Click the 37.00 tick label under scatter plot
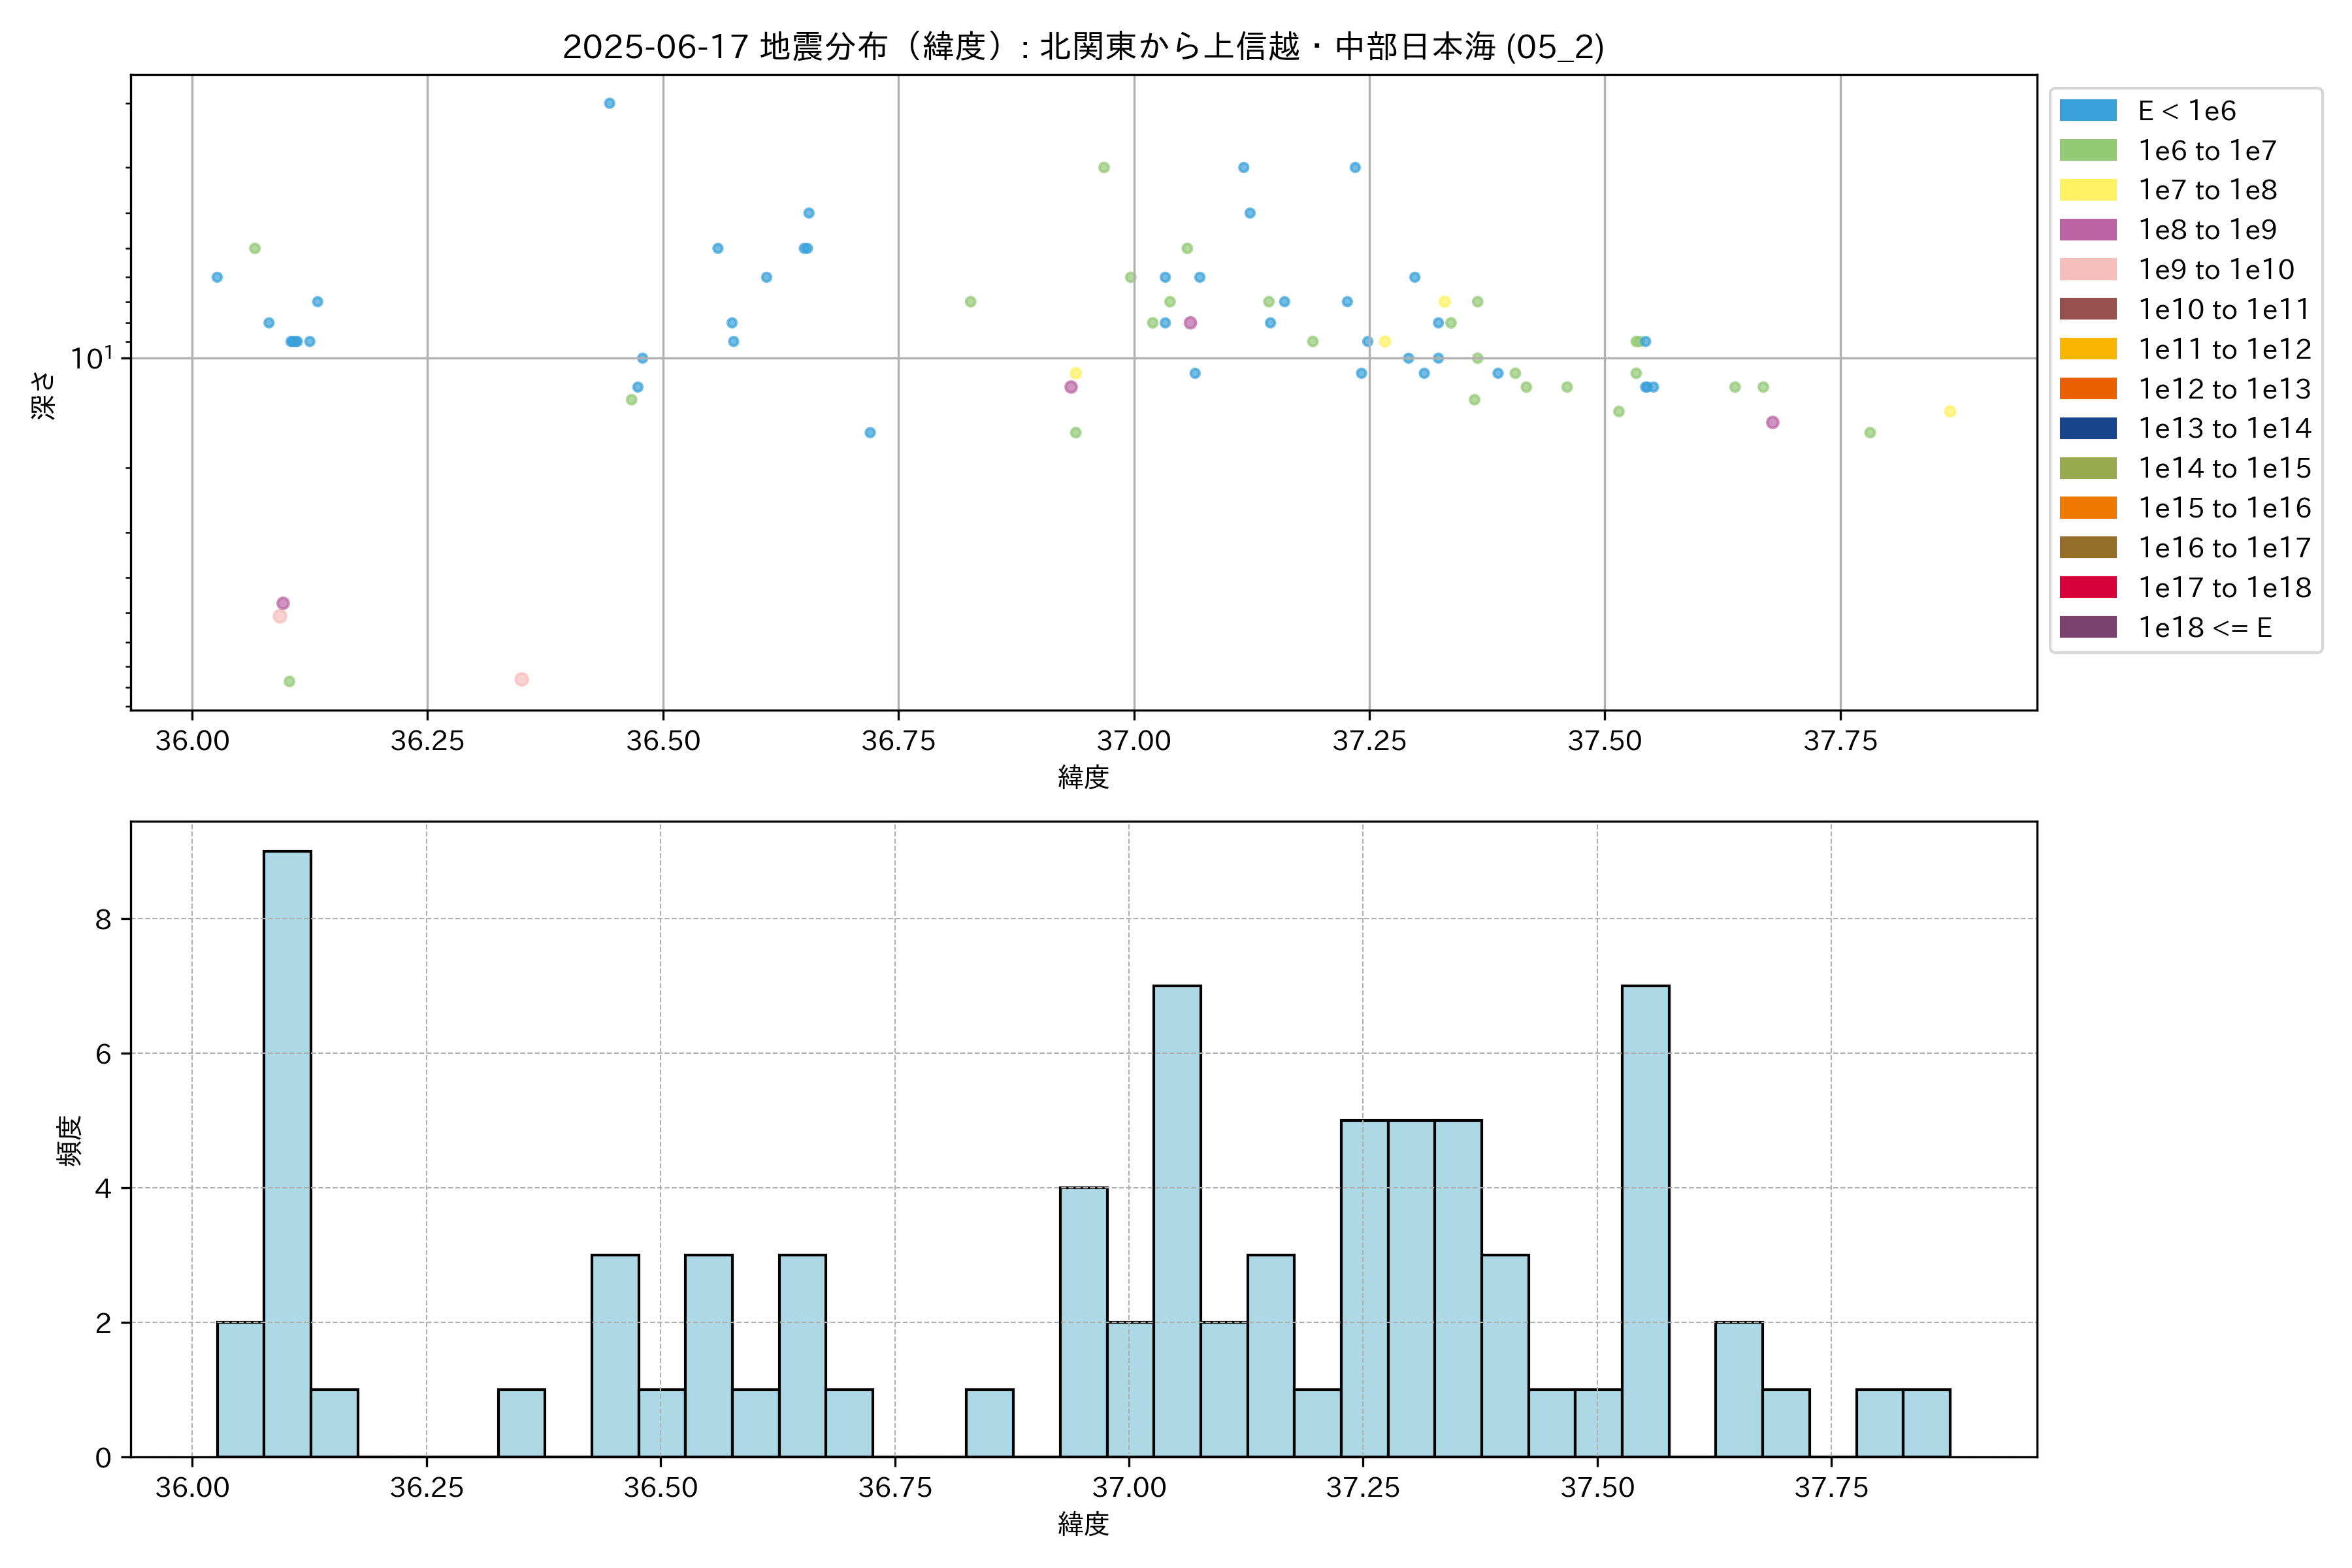 point(1133,741)
